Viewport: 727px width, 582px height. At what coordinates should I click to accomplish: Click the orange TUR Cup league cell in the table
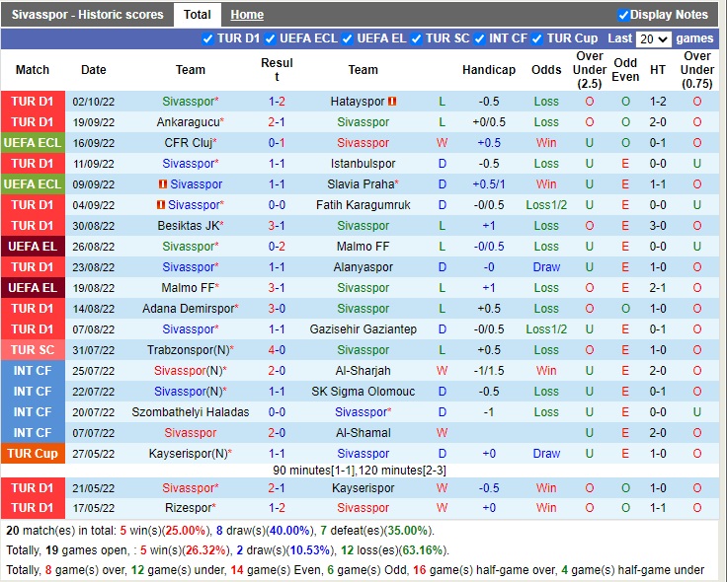tap(33, 454)
